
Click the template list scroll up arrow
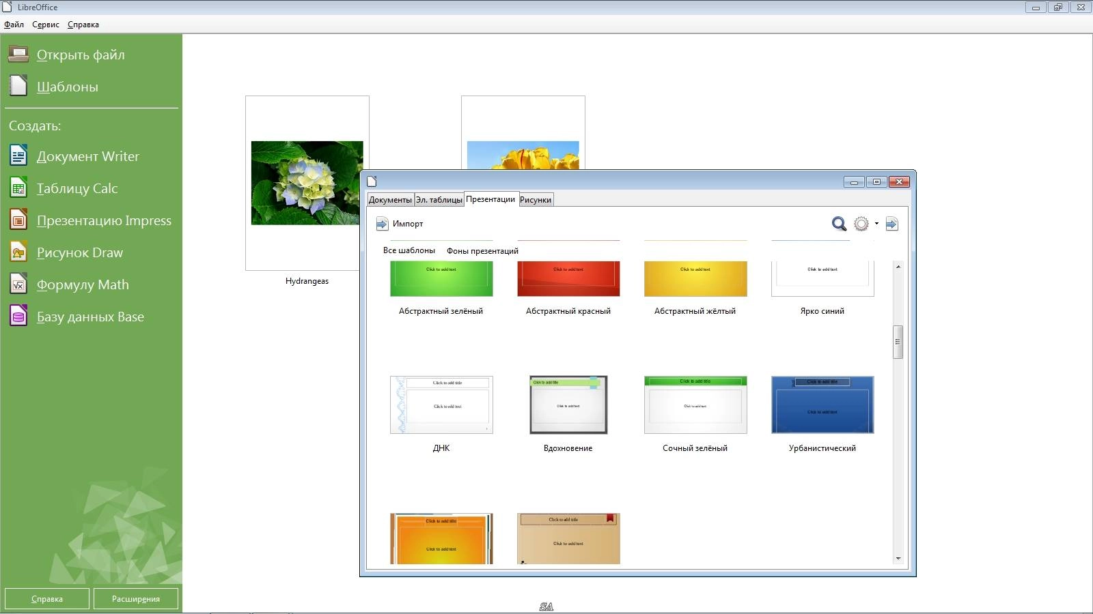[898, 267]
